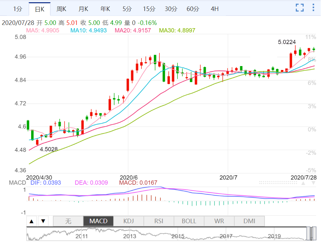Screen dimensions: 321x242
Task: Switch indicator to DMI
Action: tap(249, 221)
